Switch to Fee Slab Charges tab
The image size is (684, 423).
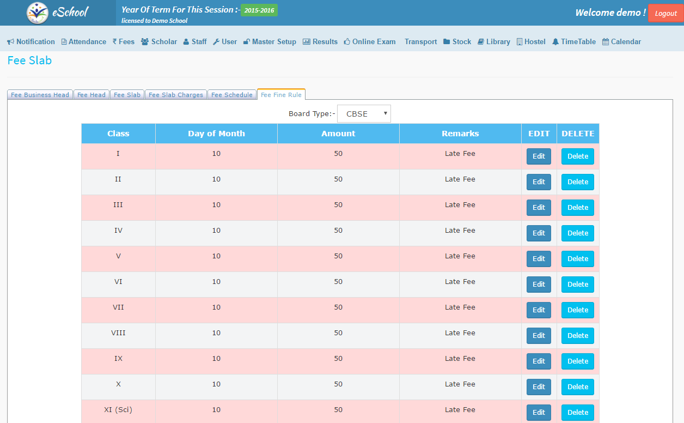coord(175,95)
